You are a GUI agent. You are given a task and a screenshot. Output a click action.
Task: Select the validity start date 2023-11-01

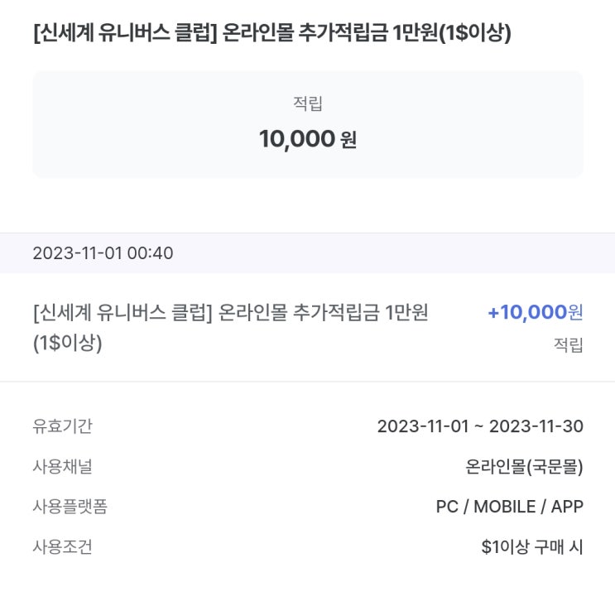pos(421,426)
